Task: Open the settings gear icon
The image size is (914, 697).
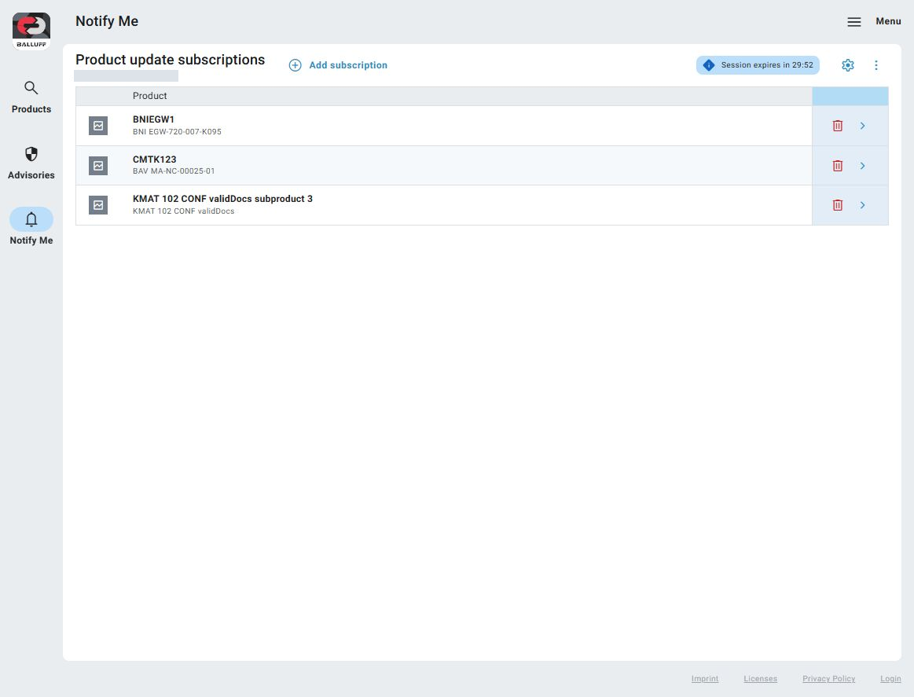Action: (848, 65)
